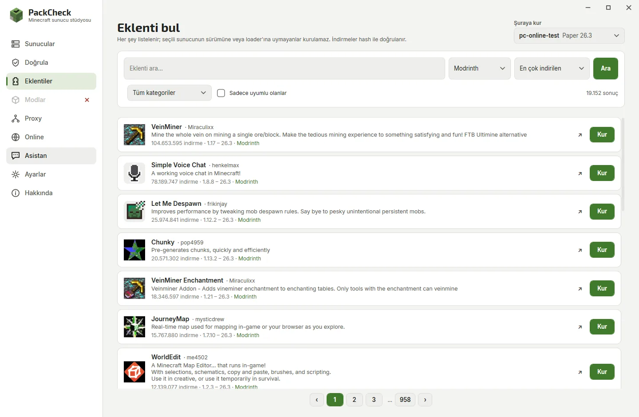Screen dimensions: 639x417
Task: Open WorldEdit external link arrow
Action: (580, 372)
